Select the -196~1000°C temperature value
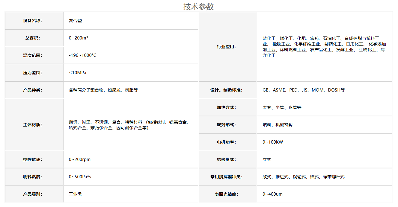This screenshot has width=398, height=207. (x=82, y=55)
